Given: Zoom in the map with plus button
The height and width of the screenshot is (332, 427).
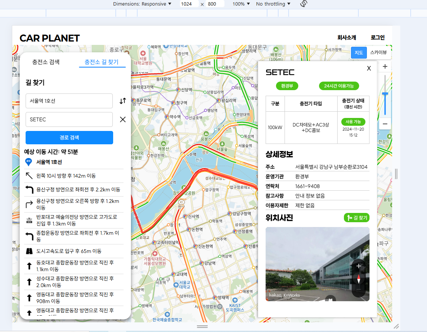Looking at the screenshot, I should click(385, 66).
